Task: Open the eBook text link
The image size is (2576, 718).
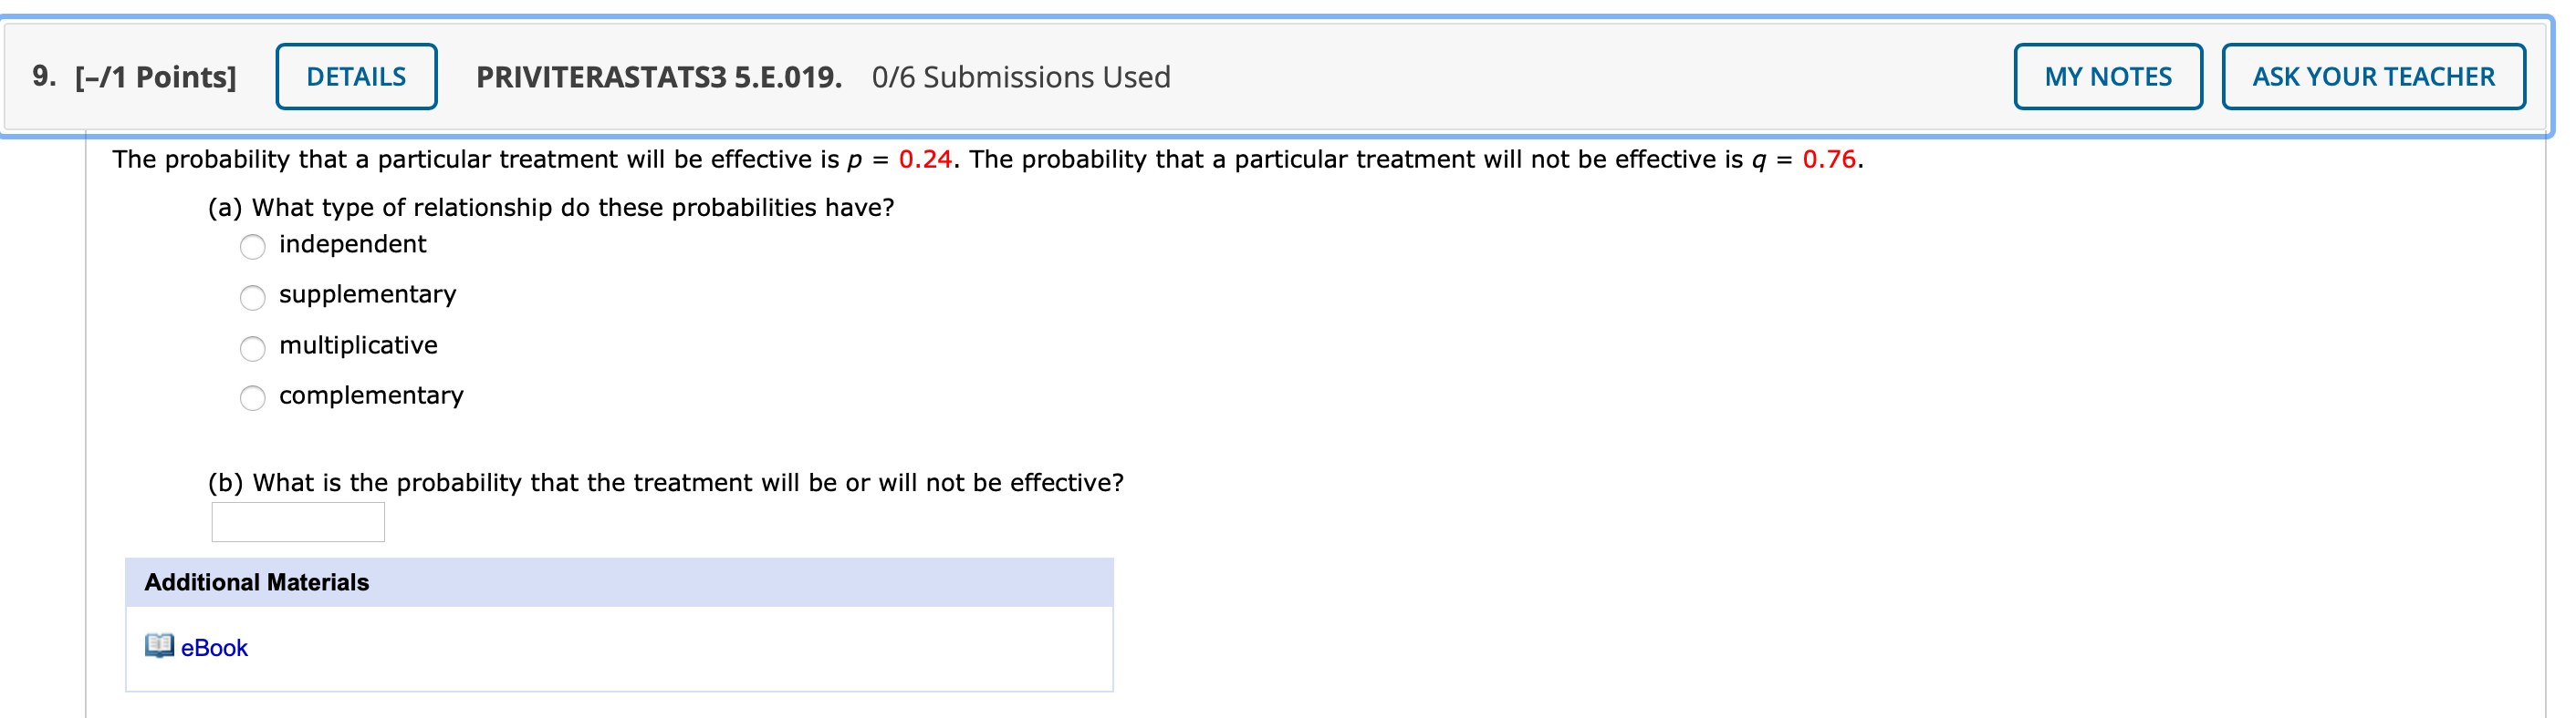Action: point(214,648)
